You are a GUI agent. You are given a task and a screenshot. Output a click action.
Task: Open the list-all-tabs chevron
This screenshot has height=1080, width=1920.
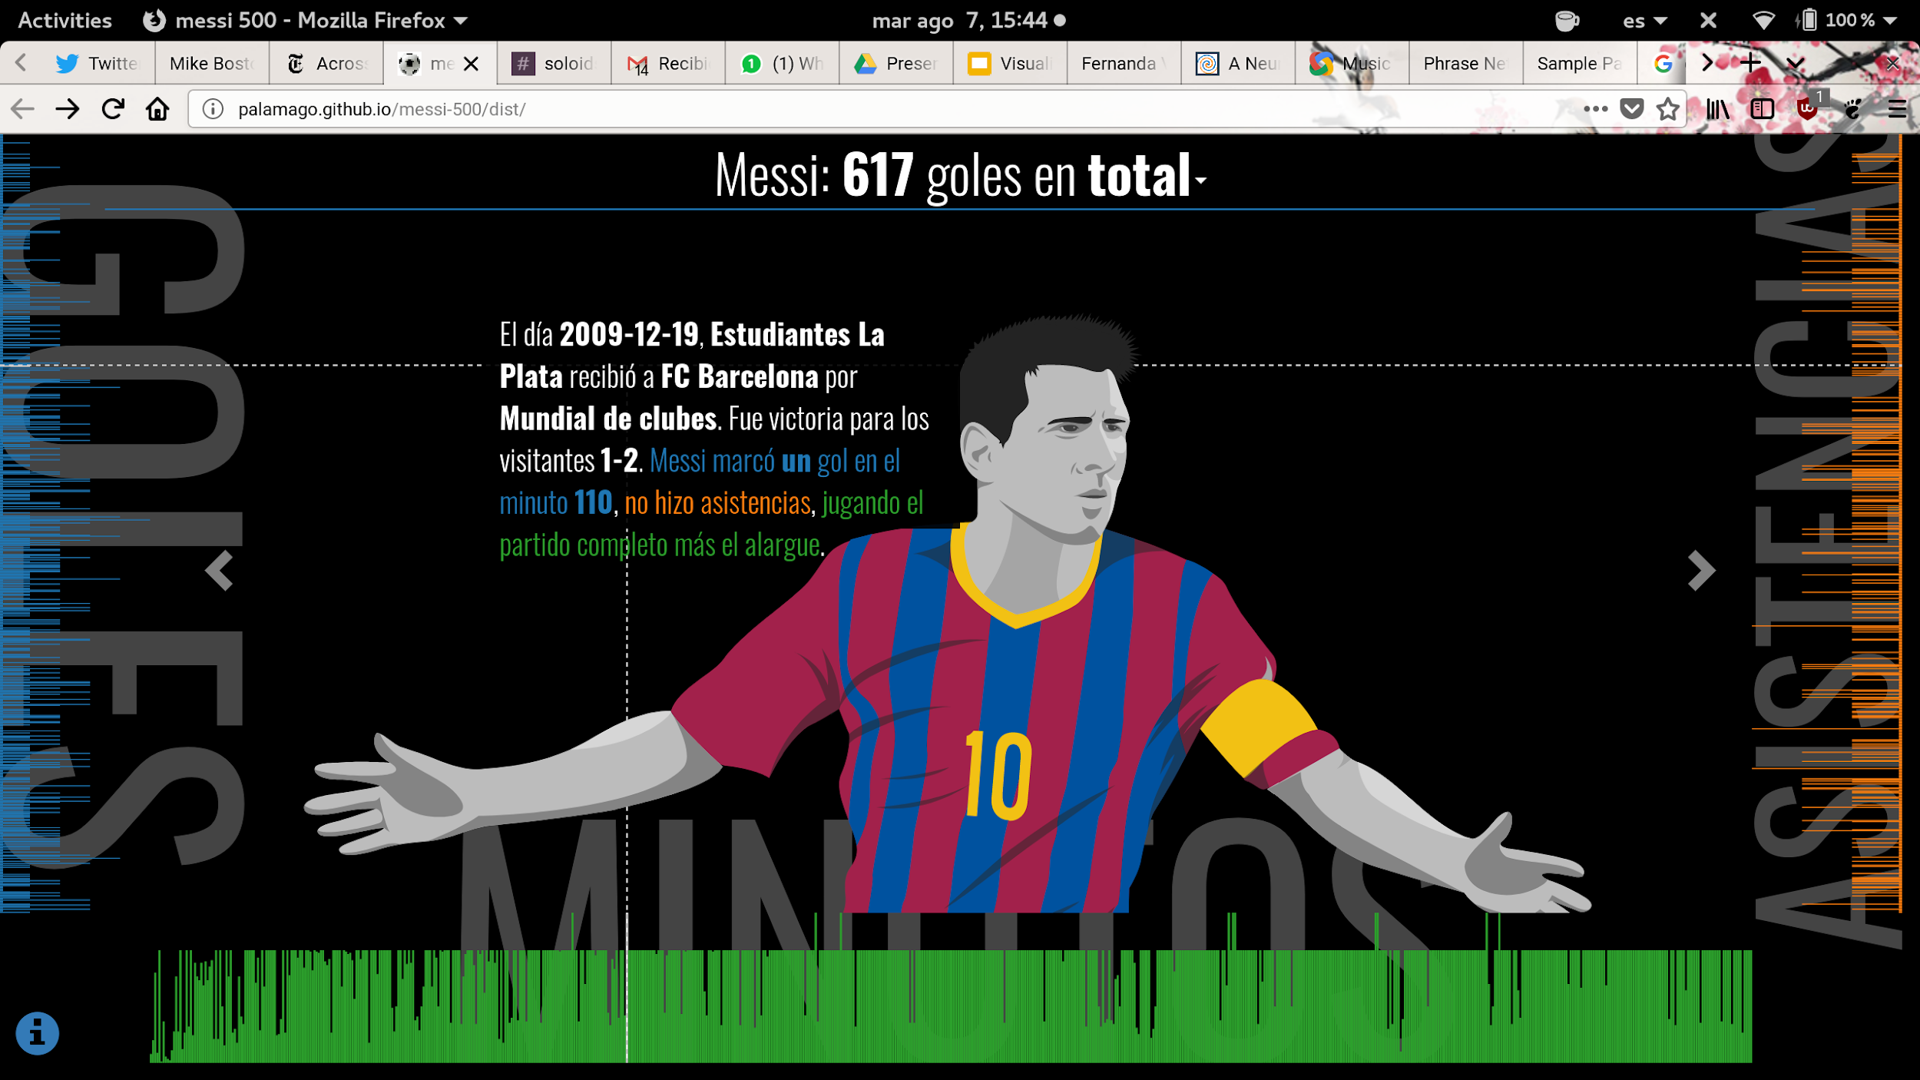tap(1795, 63)
